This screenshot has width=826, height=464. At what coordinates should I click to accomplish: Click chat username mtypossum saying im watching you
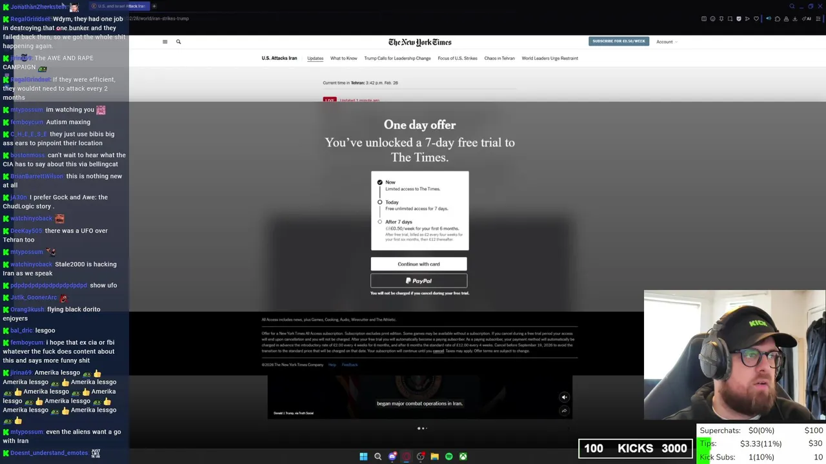tap(27, 110)
